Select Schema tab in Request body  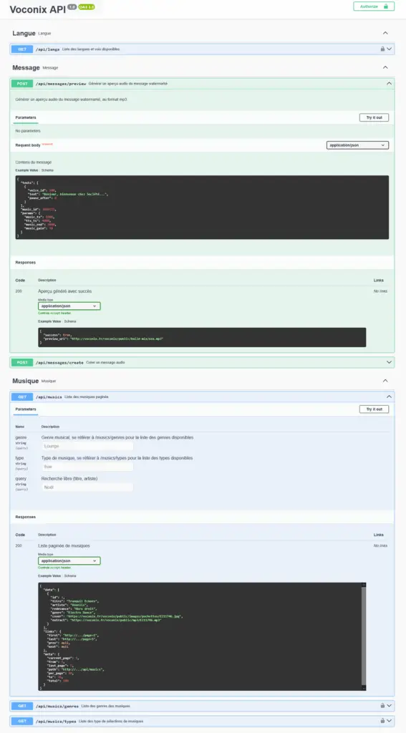click(x=48, y=170)
